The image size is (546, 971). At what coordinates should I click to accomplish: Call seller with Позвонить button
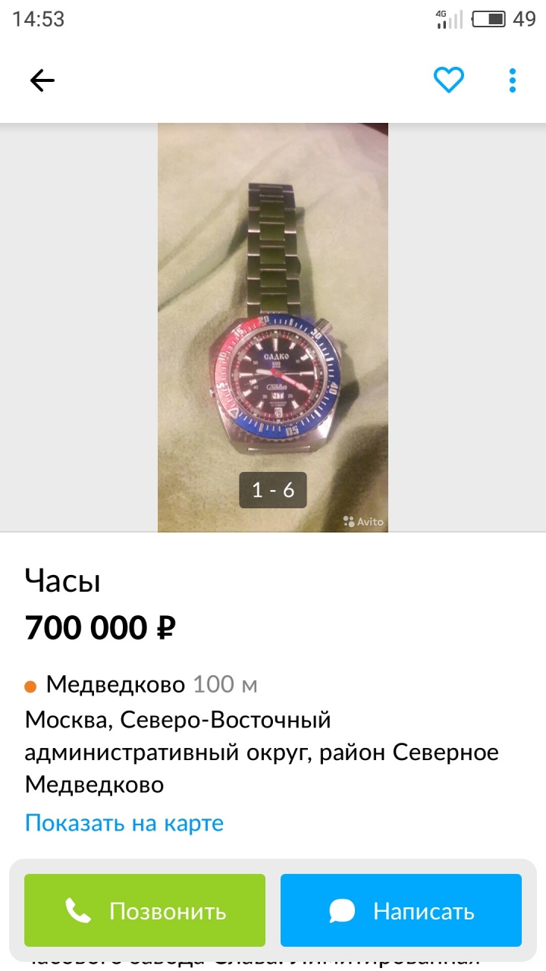pos(145,910)
